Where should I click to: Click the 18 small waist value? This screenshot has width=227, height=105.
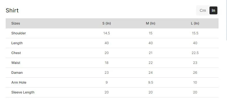107,63
